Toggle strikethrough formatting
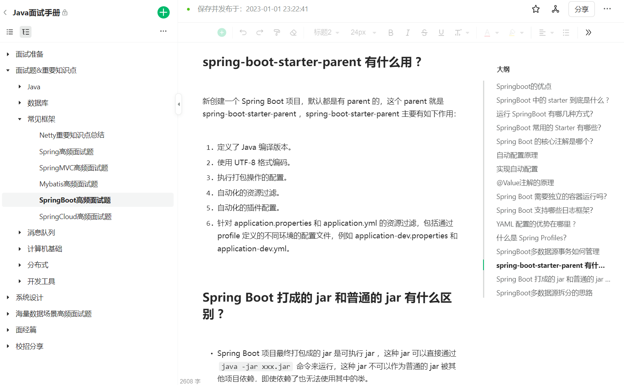624x385 pixels. [x=424, y=33]
